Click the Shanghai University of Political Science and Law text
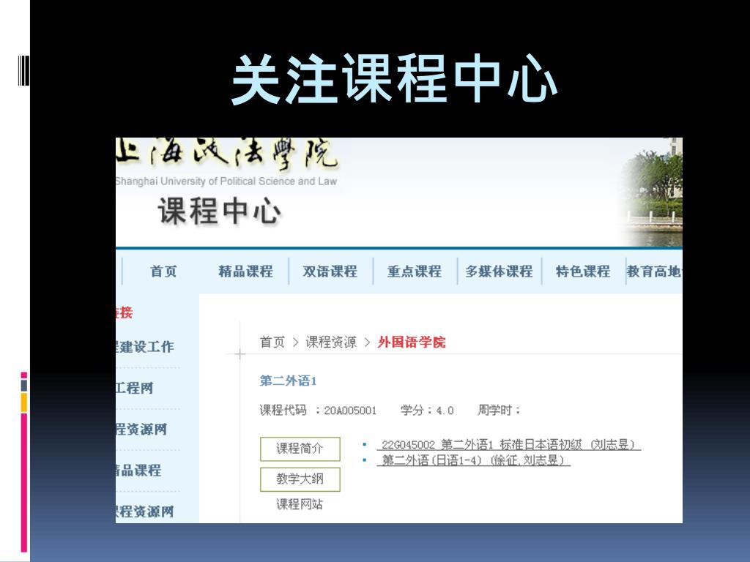The width and height of the screenshot is (750, 562). click(x=226, y=181)
